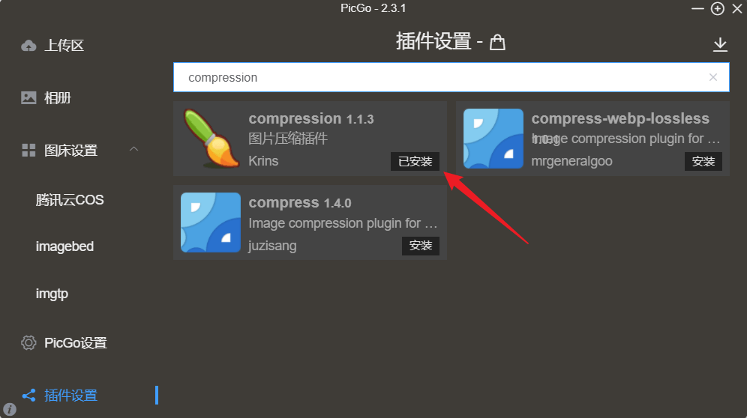
Task: Click the compress-webp-lossless plugin logo
Action: [493, 139]
